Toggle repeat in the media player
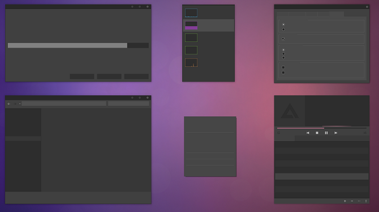The height and width of the screenshot is (212, 379). (x=278, y=133)
